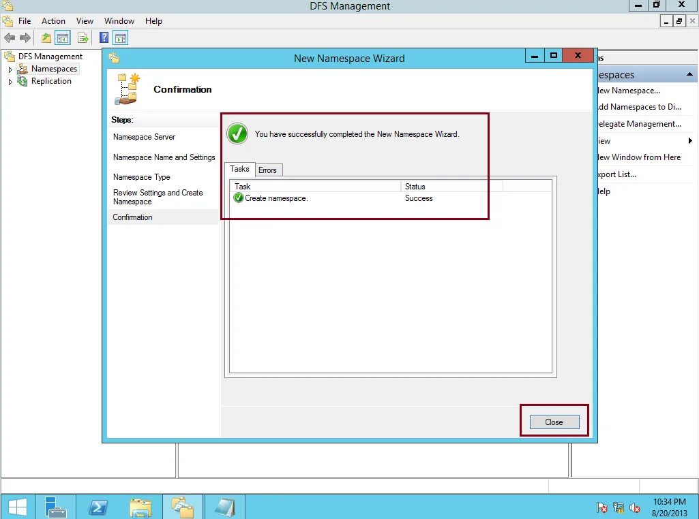
Task: Click the muted speaker tray icon
Action: pos(635,507)
